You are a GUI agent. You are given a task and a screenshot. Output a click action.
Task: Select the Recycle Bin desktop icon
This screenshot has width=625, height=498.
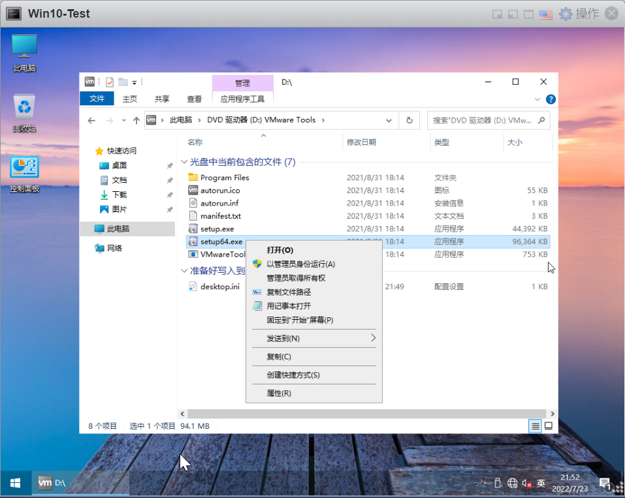pos(24,113)
